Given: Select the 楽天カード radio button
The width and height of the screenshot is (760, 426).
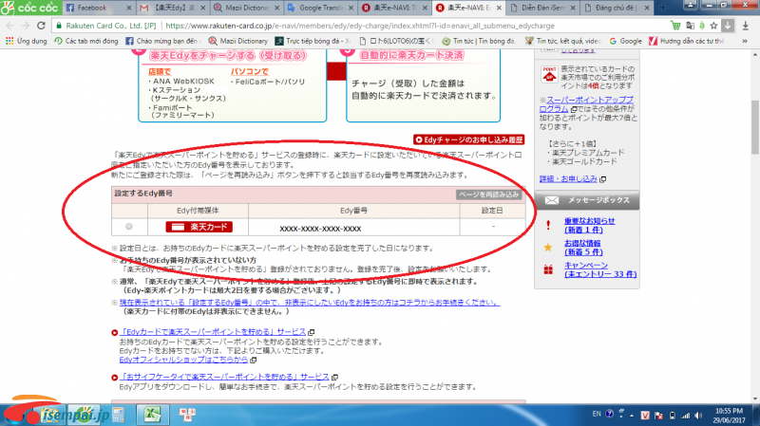Looking at the screenshot, I should coord(129,227).
